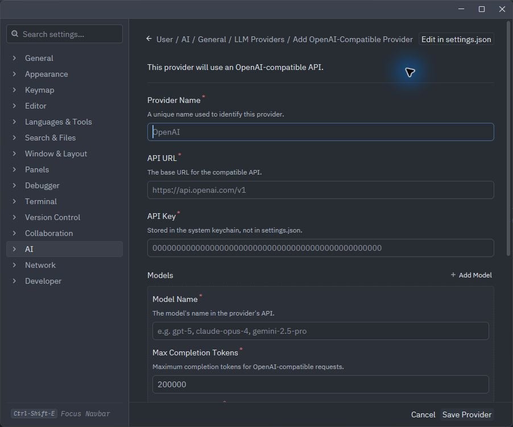Viewport: 513px width, 427px height.
Task: Expand Languages & Tools chevron
Action: [x=14, y=122]
